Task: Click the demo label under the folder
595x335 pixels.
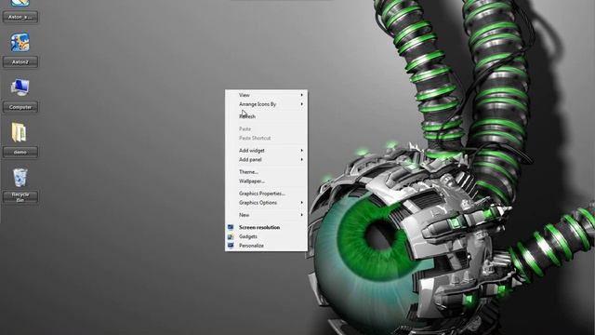Action: pos(20,152)
